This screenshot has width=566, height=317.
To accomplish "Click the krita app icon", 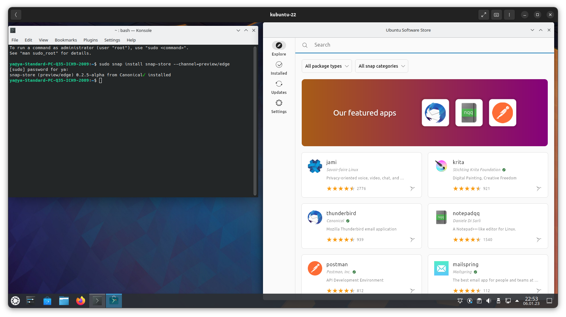I will coord(441,166).
